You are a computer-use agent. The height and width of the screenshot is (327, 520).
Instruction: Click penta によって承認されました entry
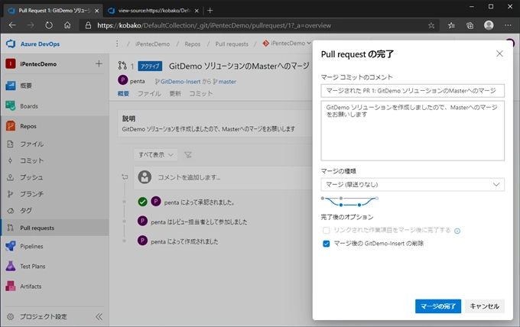tap(200, 202)
